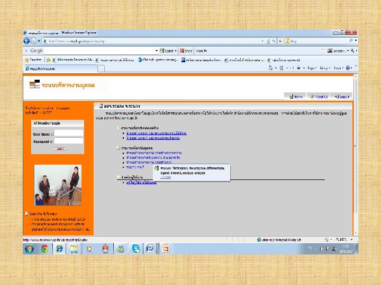Click the Login button under Password

(61, 149)
